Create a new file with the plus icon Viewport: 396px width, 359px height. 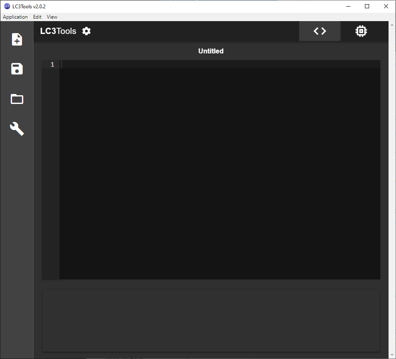point(17,39)
